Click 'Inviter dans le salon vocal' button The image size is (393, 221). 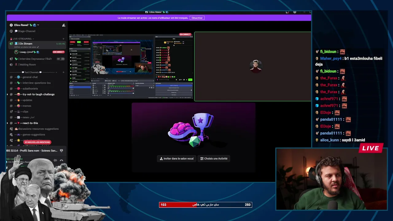click(177, 159)
